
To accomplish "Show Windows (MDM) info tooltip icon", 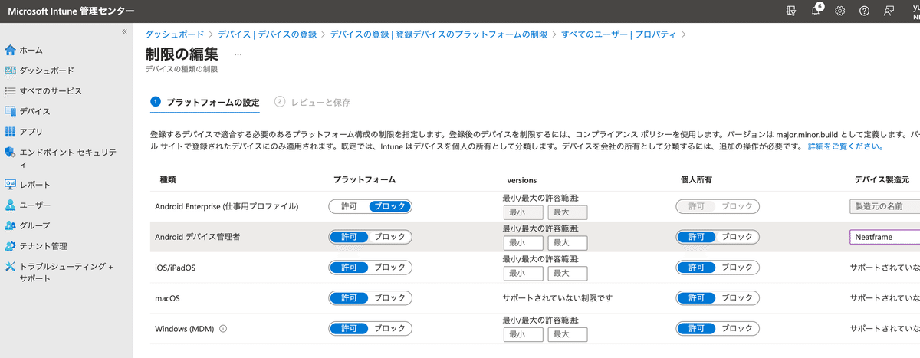I will pos(223,329).
